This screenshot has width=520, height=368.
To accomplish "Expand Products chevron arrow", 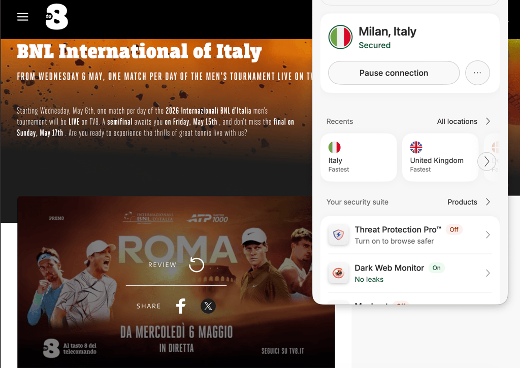I will 488,202.
